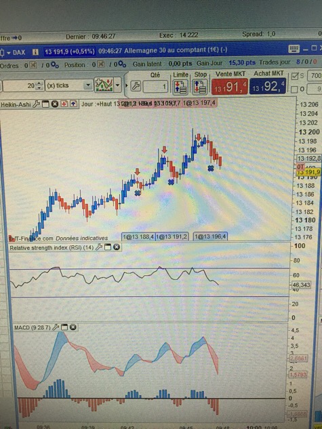Screen dimensions: 322x429
Task: Move Heikin-Ashi panel down with red arrow
Action: click(64, 104)
